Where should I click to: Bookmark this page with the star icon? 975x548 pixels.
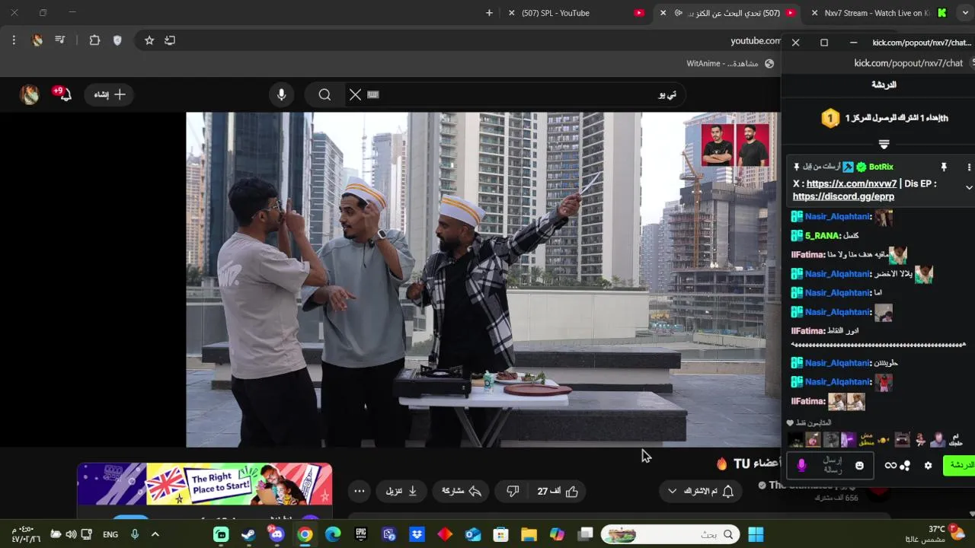[x=149, y=40]
